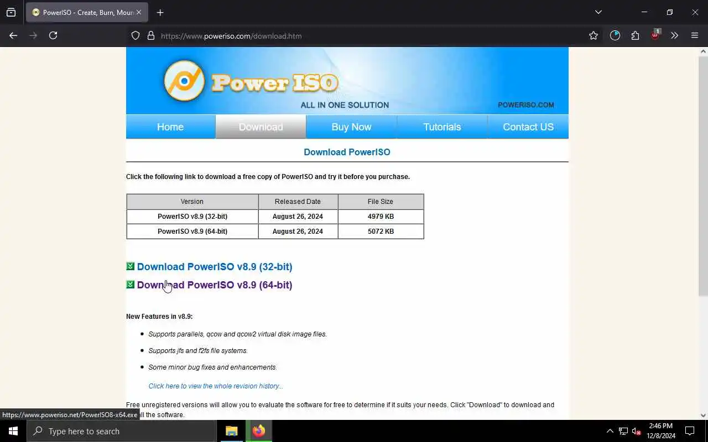Viewport: 708px width, 442px height.
Task: Open the Tutorials tab
Action: pos(442,127)
